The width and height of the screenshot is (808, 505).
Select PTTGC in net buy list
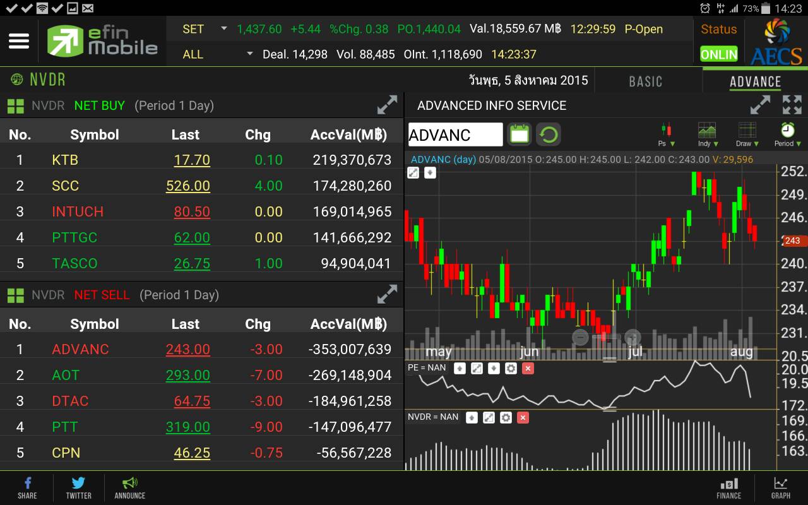pyautogui.click(x=74, y=238)
